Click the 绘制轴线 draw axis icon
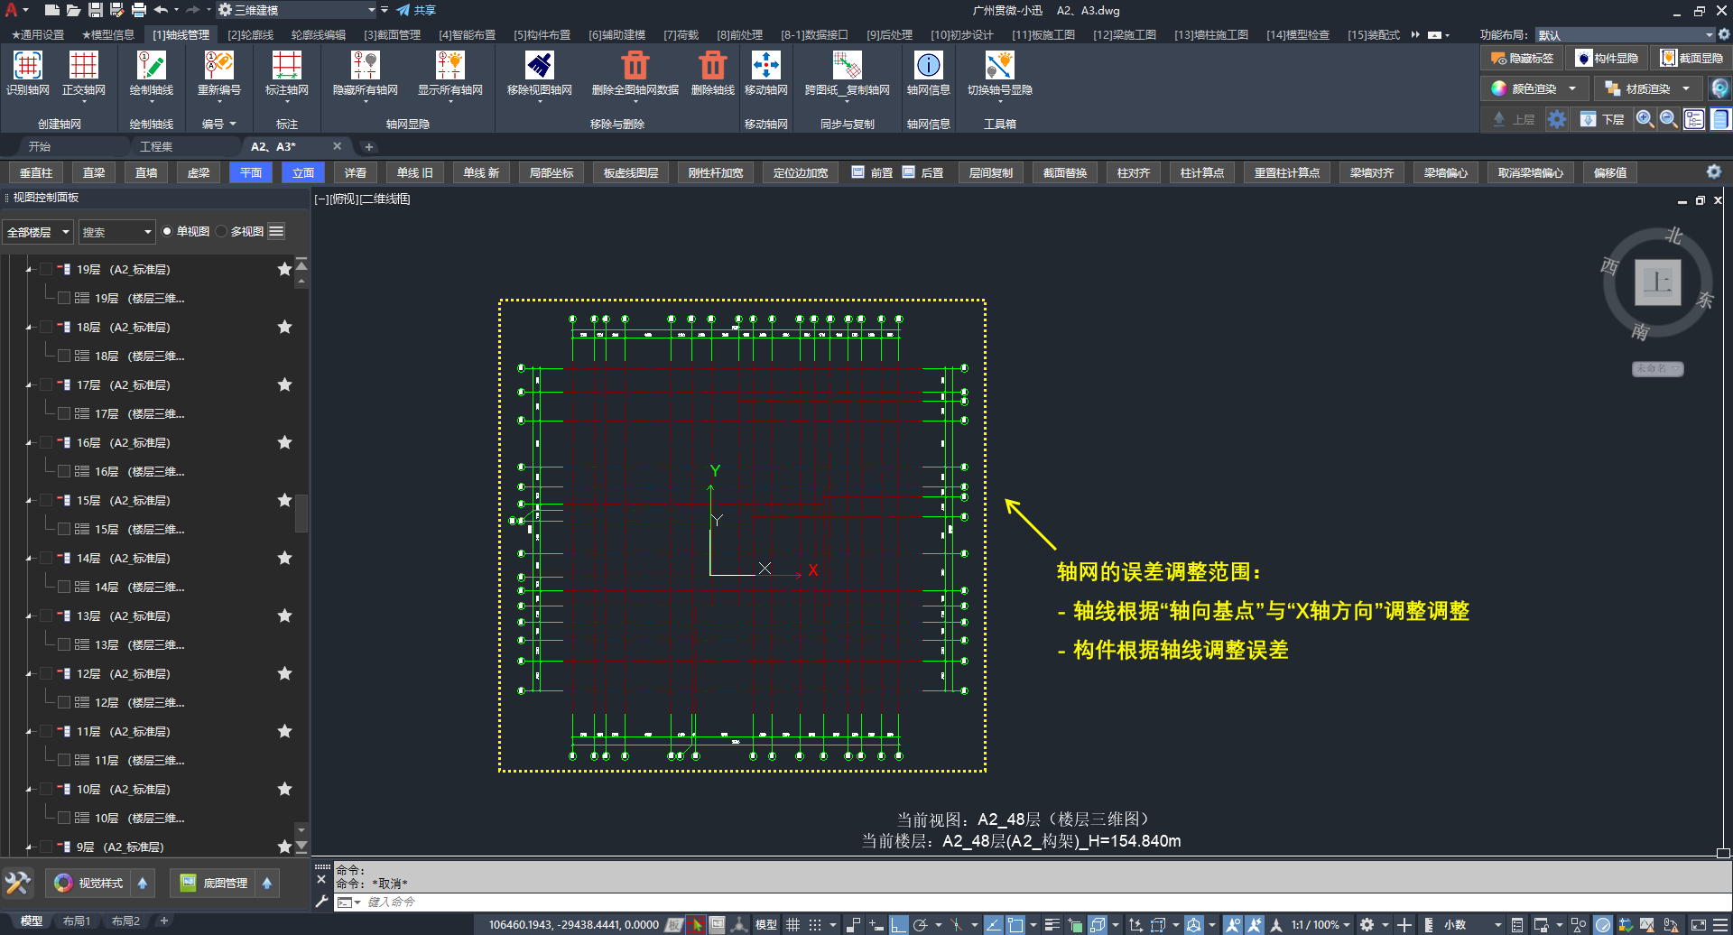Viewport: 1733px width, 935px height. point(151,66)
